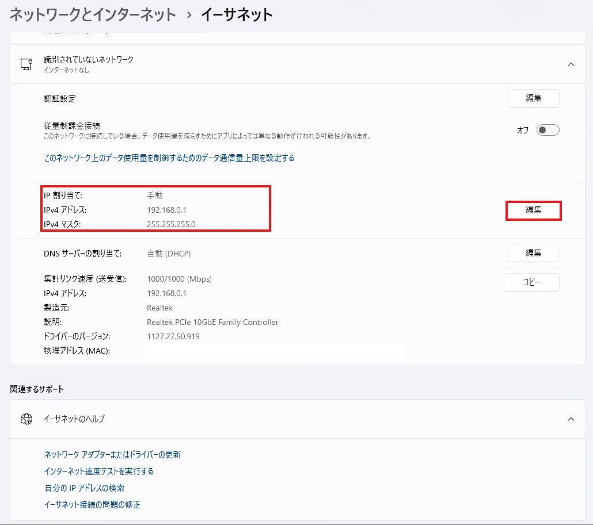Click the 255.255.255.0 mask value
593x525 pixels.
pos(171,224)
